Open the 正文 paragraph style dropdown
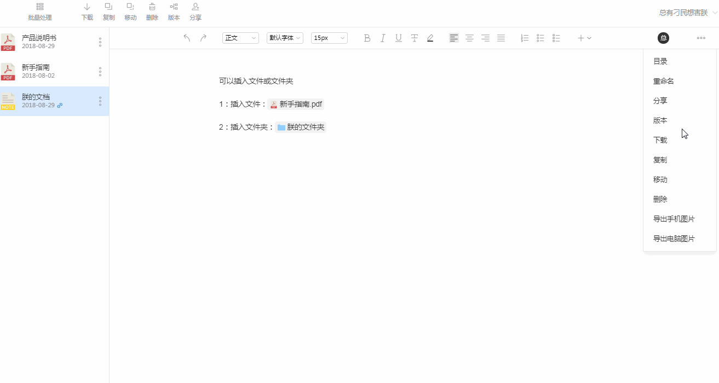719x383 pixels. pyautogui.click(x=240, y=38)
